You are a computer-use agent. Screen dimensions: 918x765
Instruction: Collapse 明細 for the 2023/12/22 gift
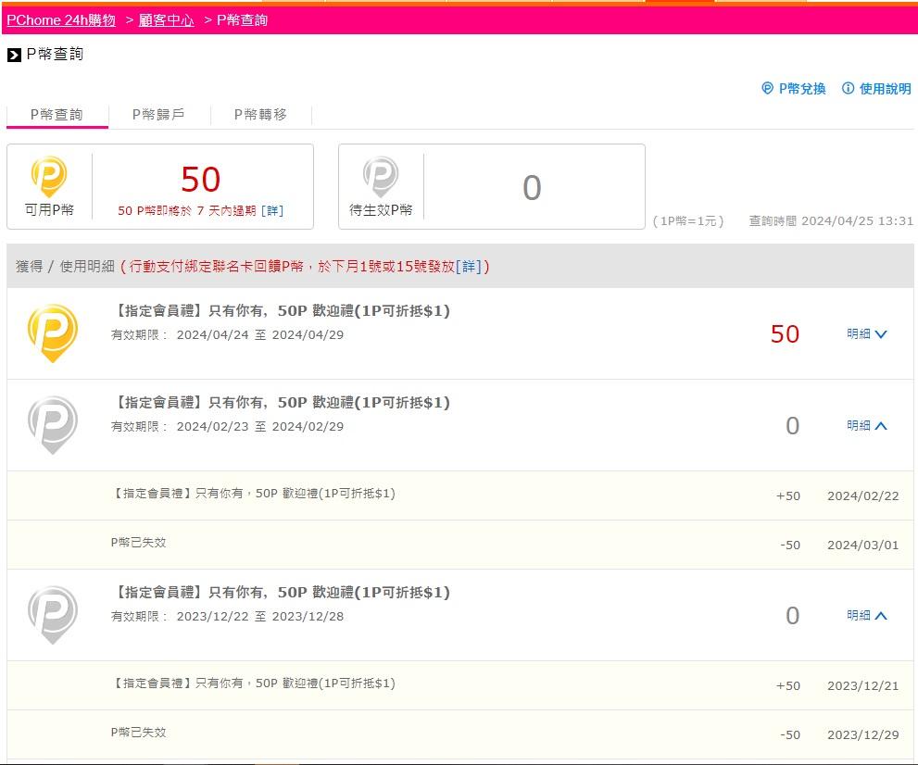coord(867,616)
